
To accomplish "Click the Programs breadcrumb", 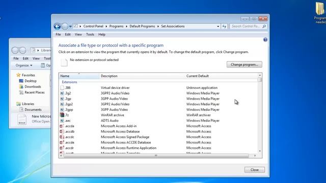I will click(x=116, y=26).
